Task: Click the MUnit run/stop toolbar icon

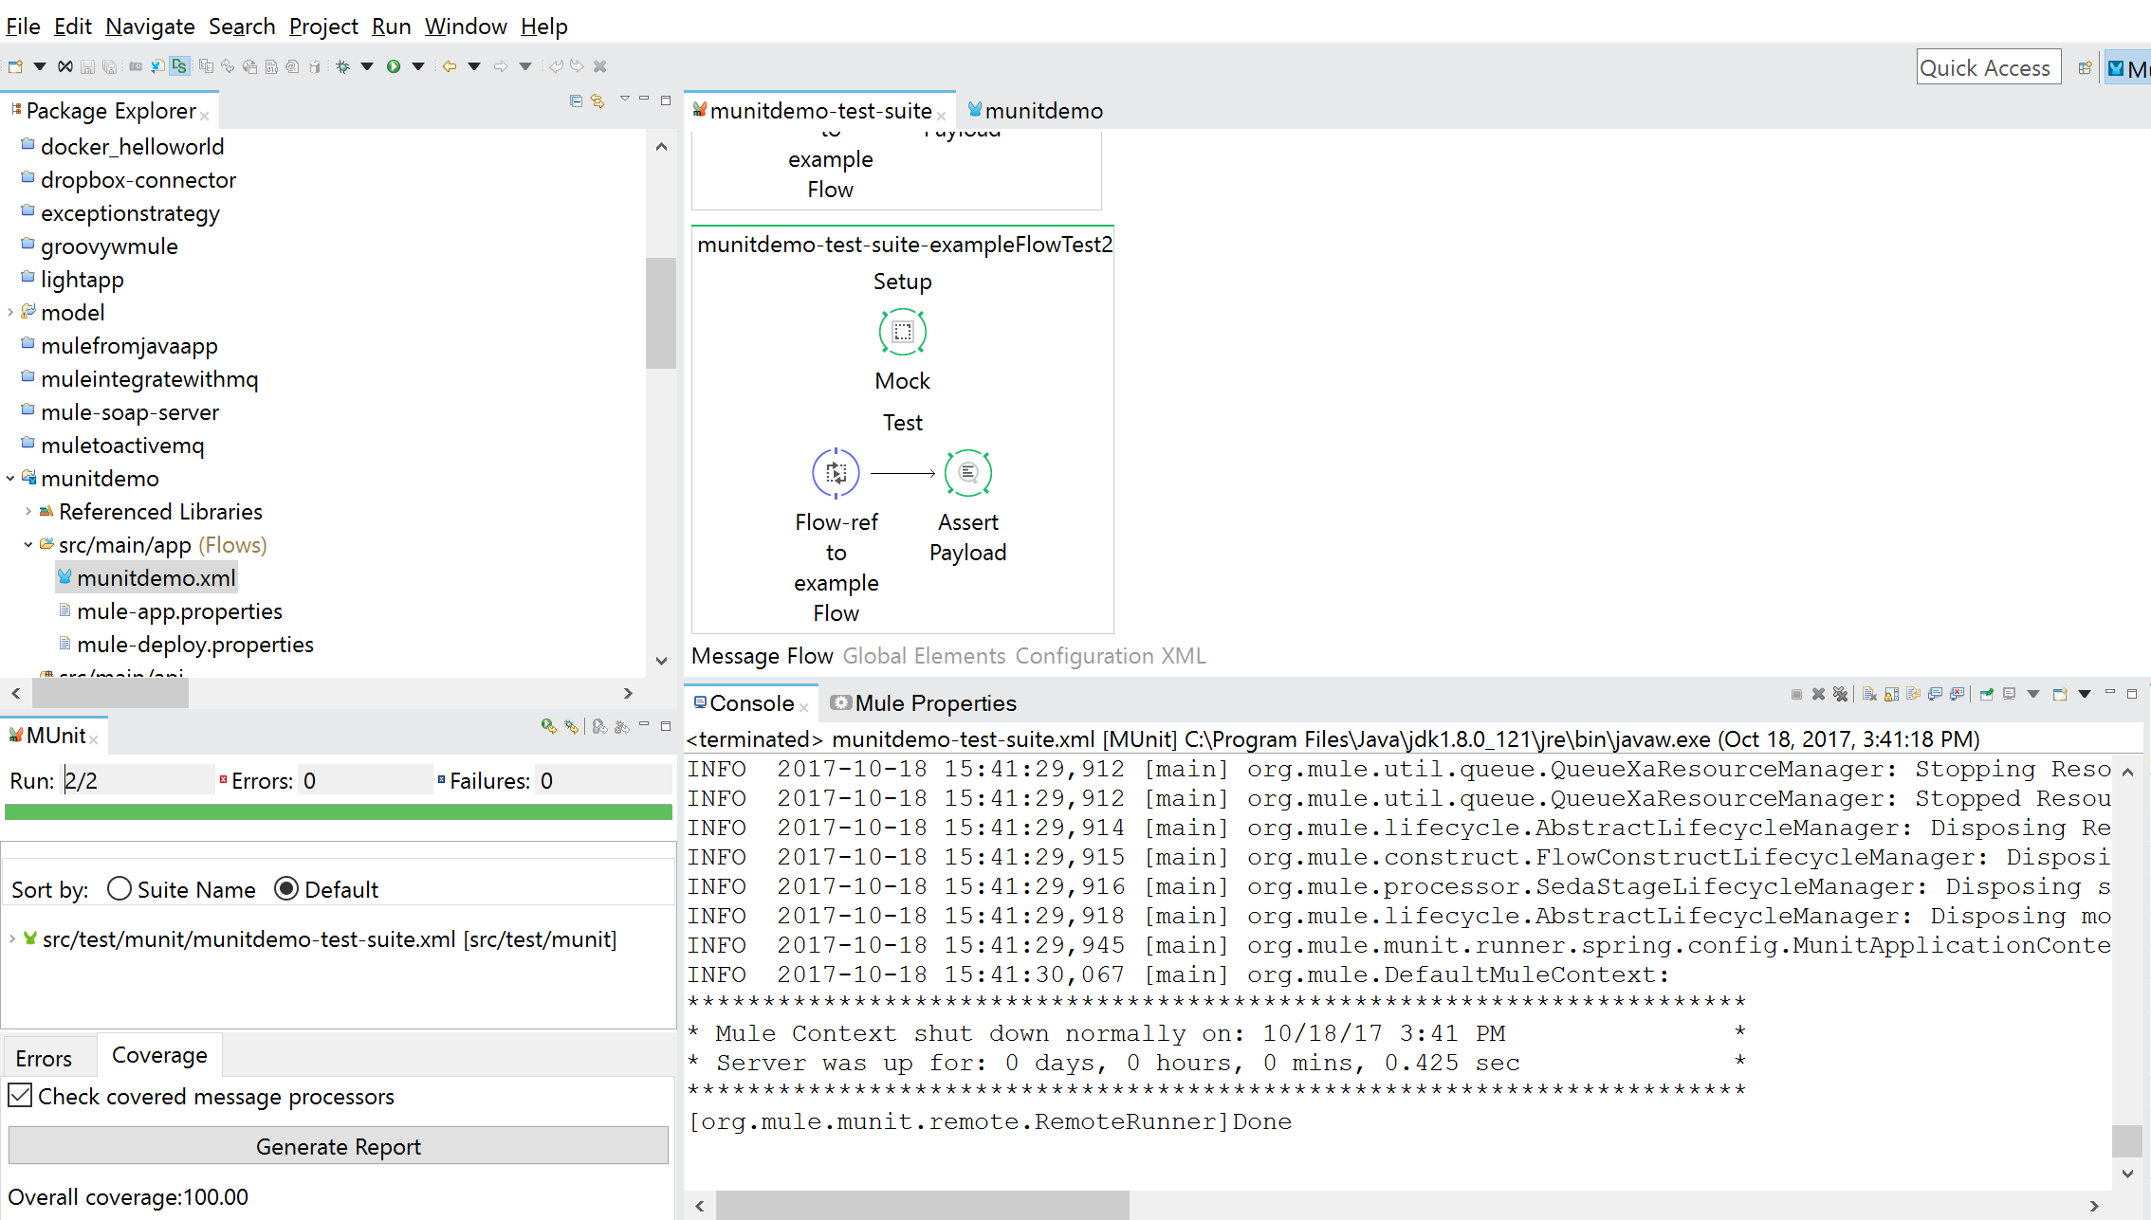Action: tap(548, 727)
